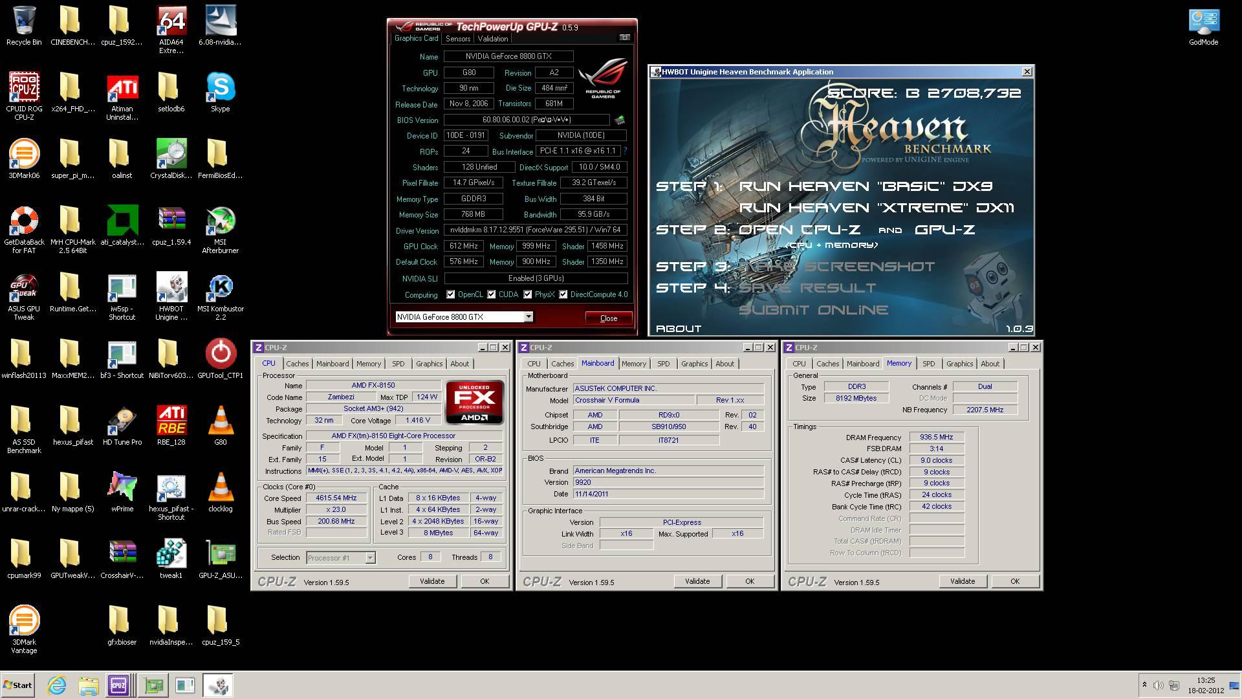Viewport: 1242px width, 699px height.
Task: Click the Heaven taskbar item
Action: click(218, 685)
